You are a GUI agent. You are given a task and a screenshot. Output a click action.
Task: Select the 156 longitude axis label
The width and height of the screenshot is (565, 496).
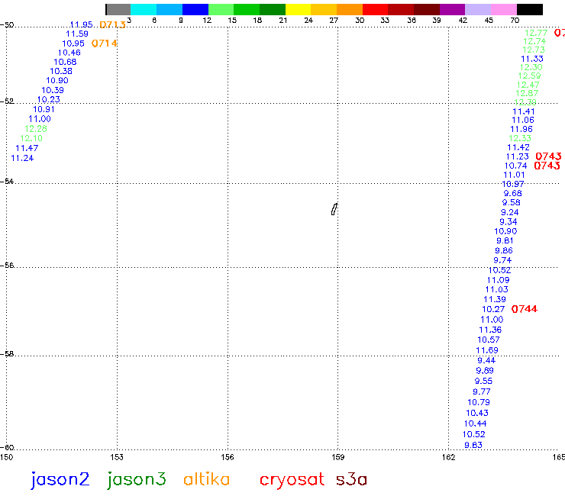[x=228, y=457]
